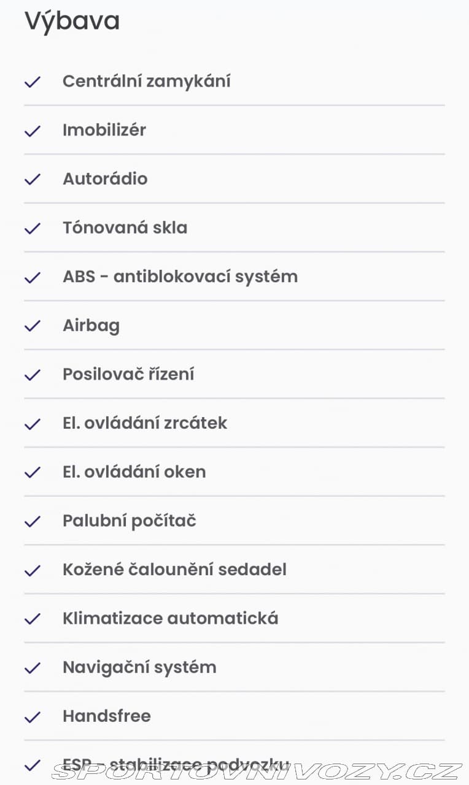This screenshot has height=785, width=469.
Task: Click checkmark icon beside Centrální zamykání
Action: (x=32, y=82)
